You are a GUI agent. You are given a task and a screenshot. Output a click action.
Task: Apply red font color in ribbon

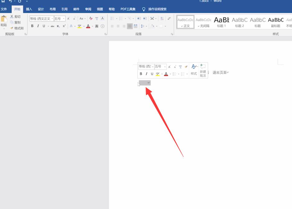click(x=88, y=26)
